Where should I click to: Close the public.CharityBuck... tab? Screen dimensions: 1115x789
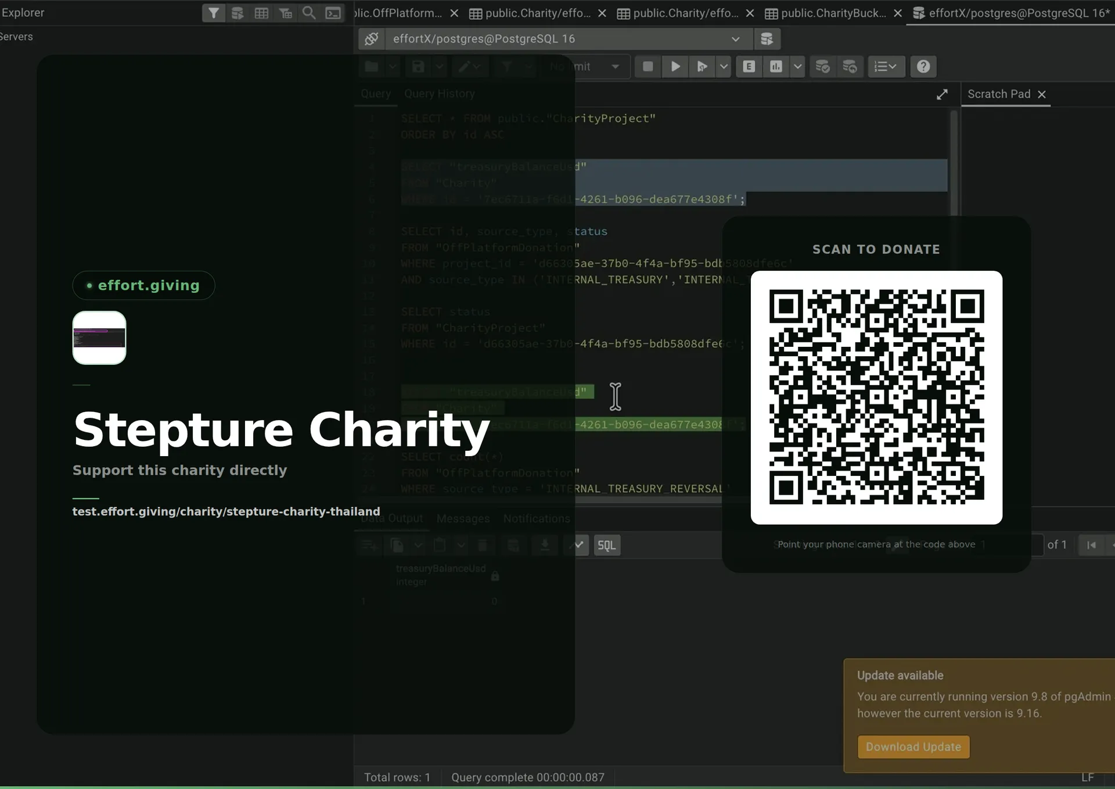point(898,13)
